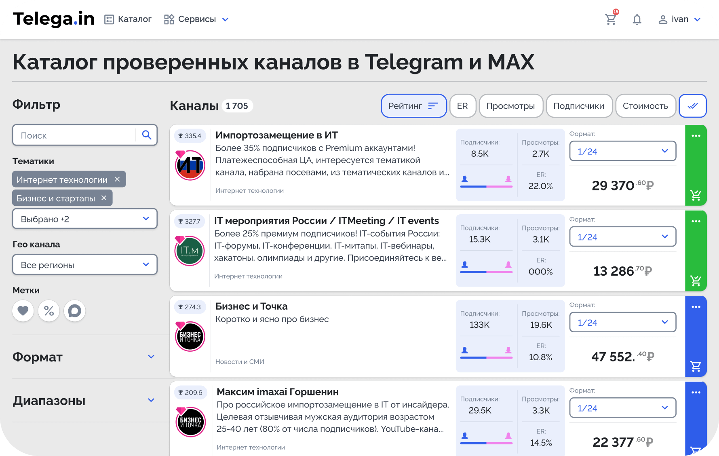Select the percent discount filter under Метки
Screen dimensions: 719x456
[x=49, y=311]
